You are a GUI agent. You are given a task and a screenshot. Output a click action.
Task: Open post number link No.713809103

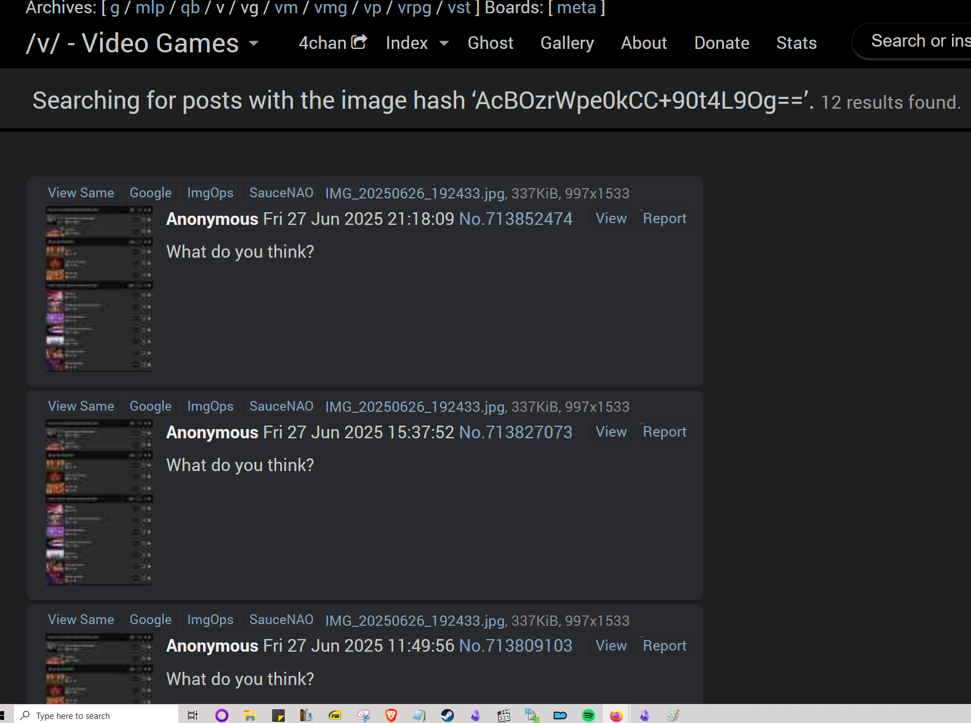click(515, 646)
